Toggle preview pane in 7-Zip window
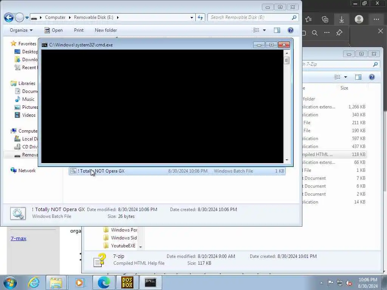Screen dimensions: 387x290 pos(358,77)
